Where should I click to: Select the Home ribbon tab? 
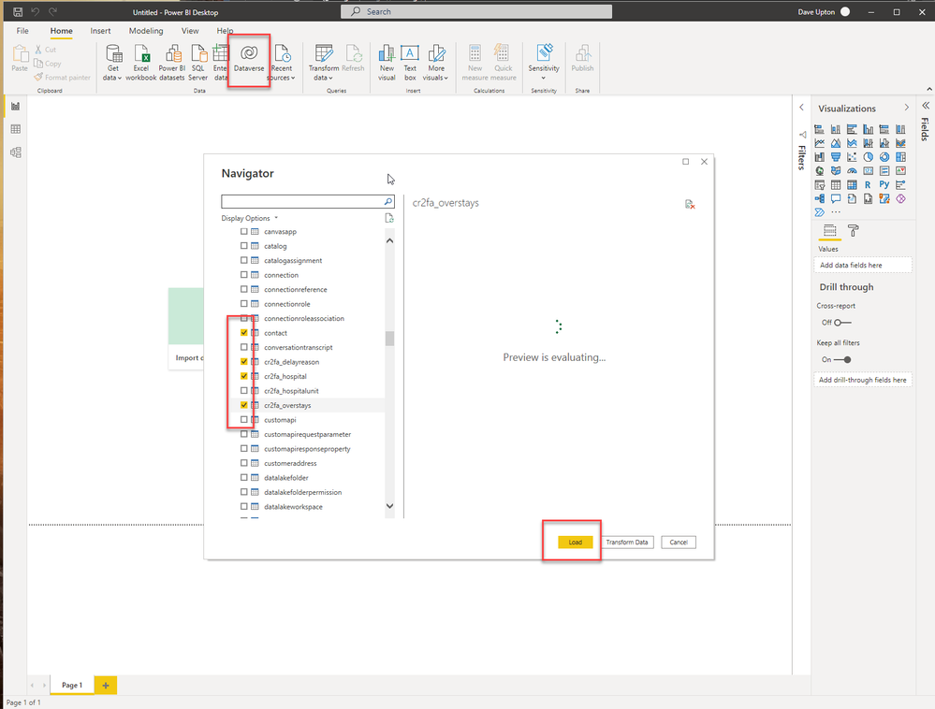[x=62, y=30]
